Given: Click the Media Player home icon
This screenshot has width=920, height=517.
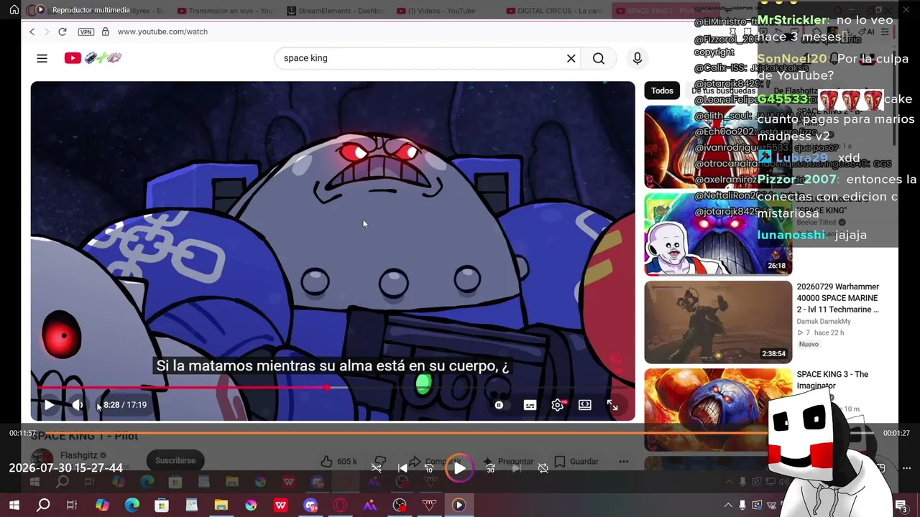Looking at the screenshot, I should coord(14,10).
